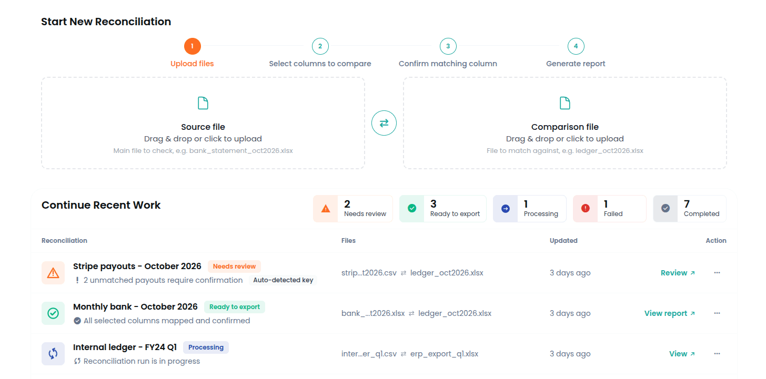The image size is (766, 379).
Task: Click the Files column header
Action: coord(348,241)
